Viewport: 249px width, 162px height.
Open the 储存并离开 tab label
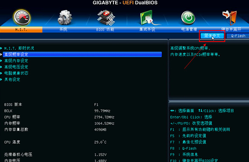(231, 29)
